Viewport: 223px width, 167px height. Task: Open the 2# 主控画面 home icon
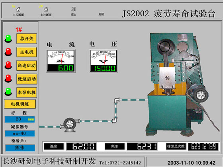46,10
